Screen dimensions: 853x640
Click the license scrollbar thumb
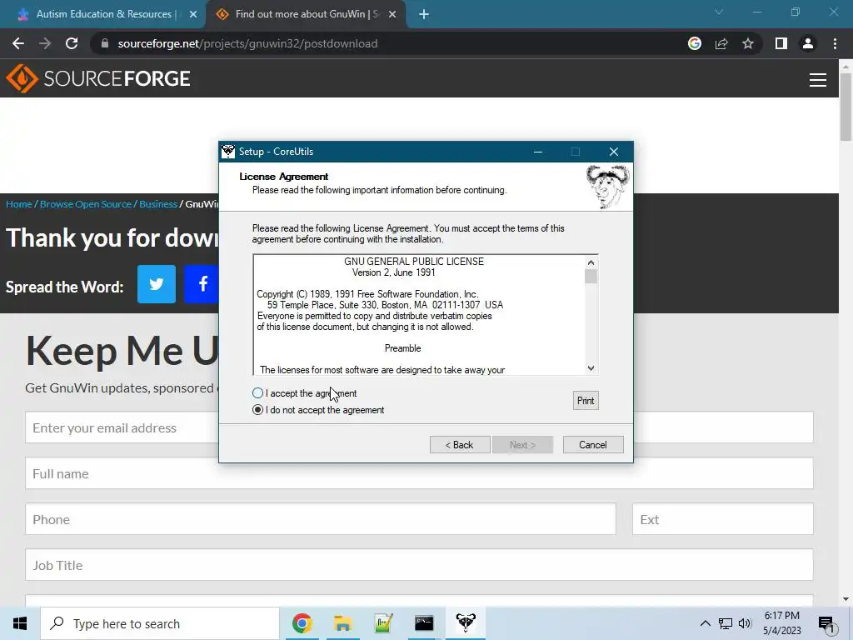coord(591,277)
